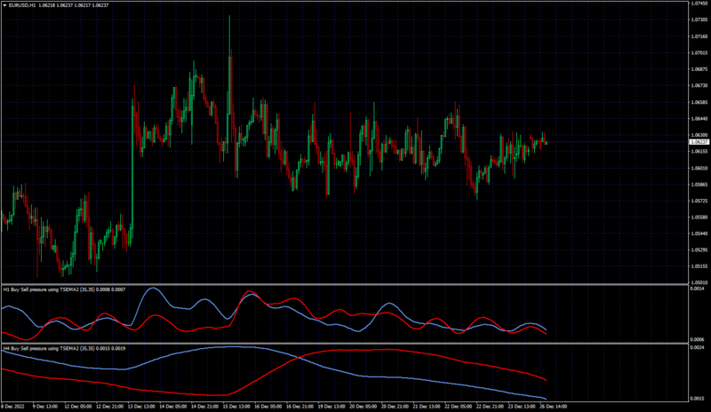
Task: Click the 16 Dec 21:00 time axis label
Action: (x=300, y=407)
